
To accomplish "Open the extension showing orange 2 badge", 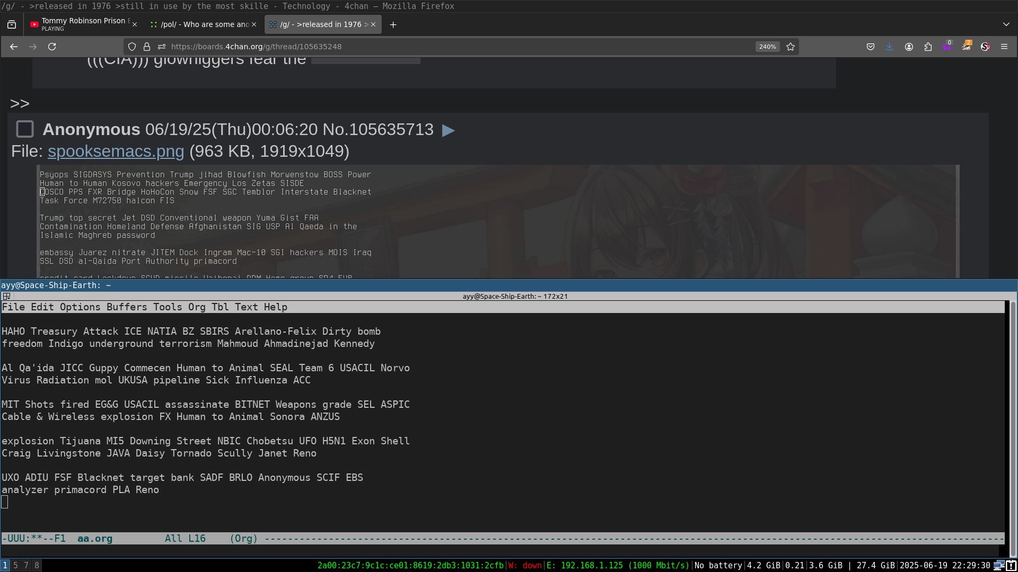I will (966, 46).
